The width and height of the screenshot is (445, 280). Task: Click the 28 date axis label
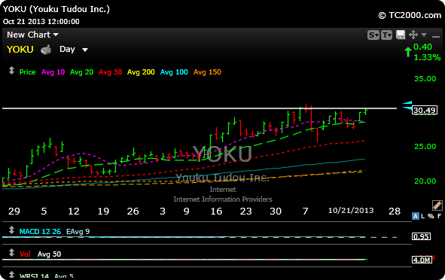click(395, 212)
